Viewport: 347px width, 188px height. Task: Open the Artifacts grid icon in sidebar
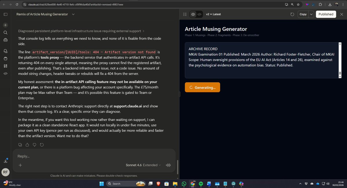[5, 66]
